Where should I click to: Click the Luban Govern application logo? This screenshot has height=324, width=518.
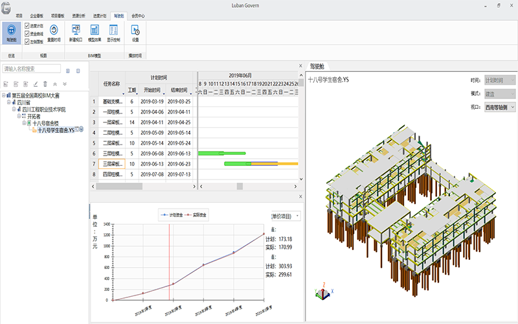pos(6,8)
